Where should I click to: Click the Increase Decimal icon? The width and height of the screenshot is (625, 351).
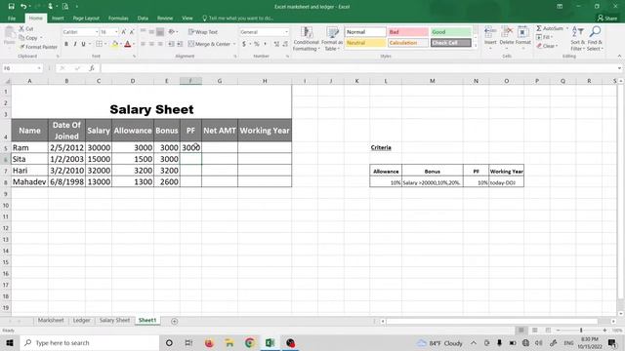[276, 44]
